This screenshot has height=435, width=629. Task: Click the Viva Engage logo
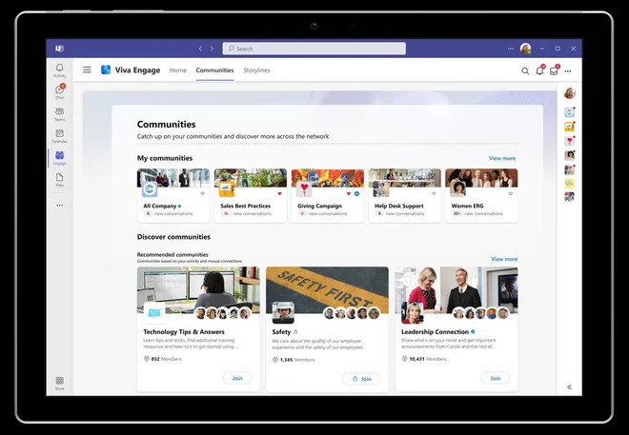[x=106, y=69]
